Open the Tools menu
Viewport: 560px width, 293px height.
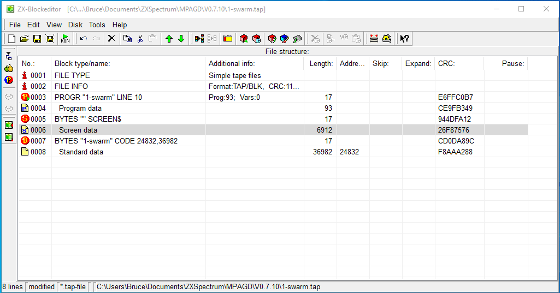(97, 25)
